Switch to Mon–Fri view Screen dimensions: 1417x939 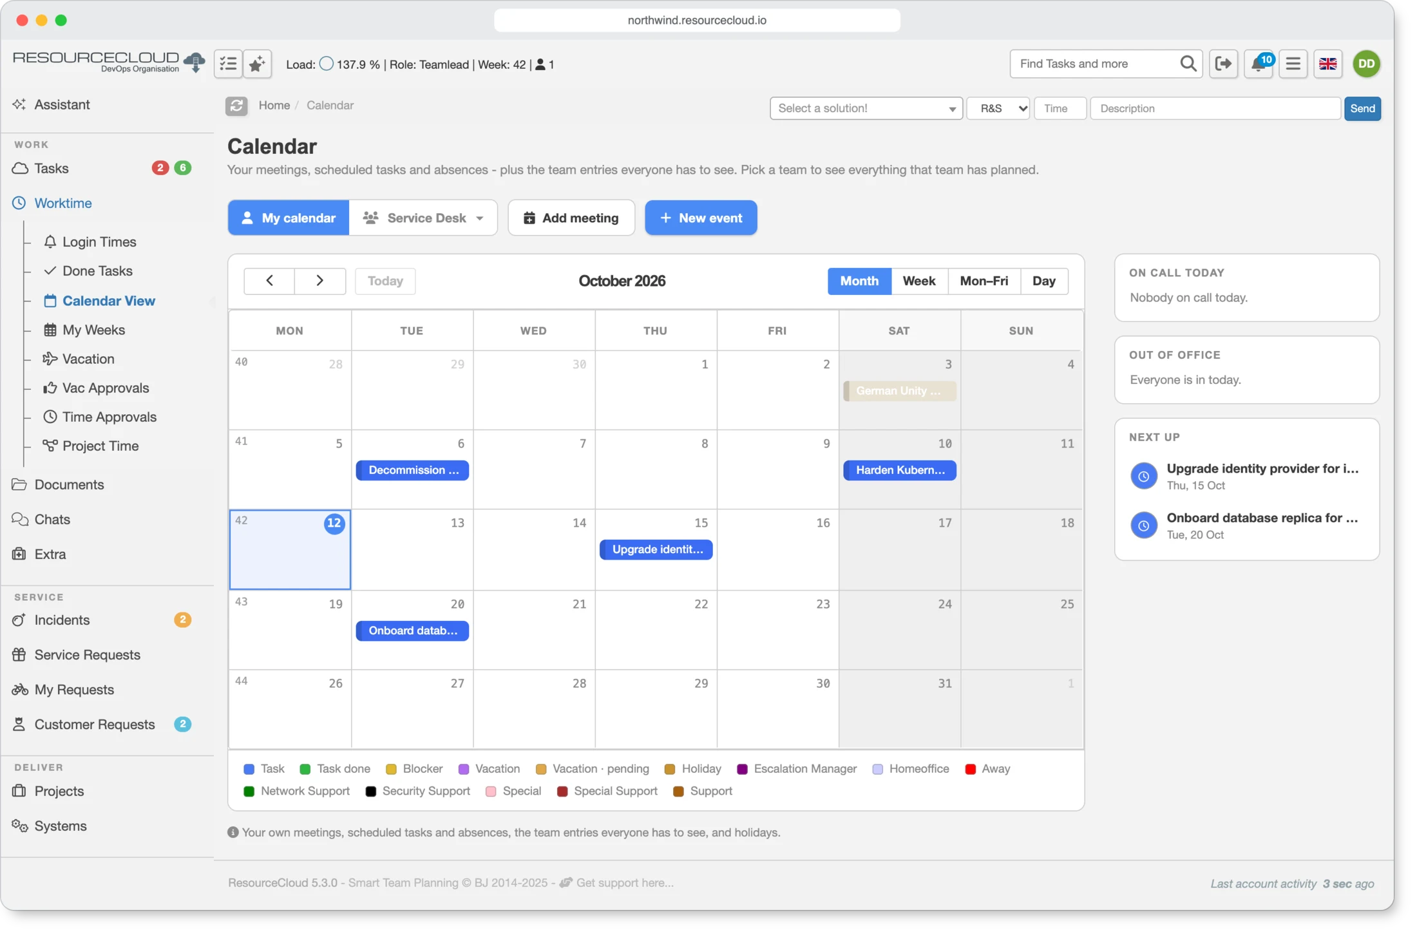pyautogui.click(x=984, y=281)
